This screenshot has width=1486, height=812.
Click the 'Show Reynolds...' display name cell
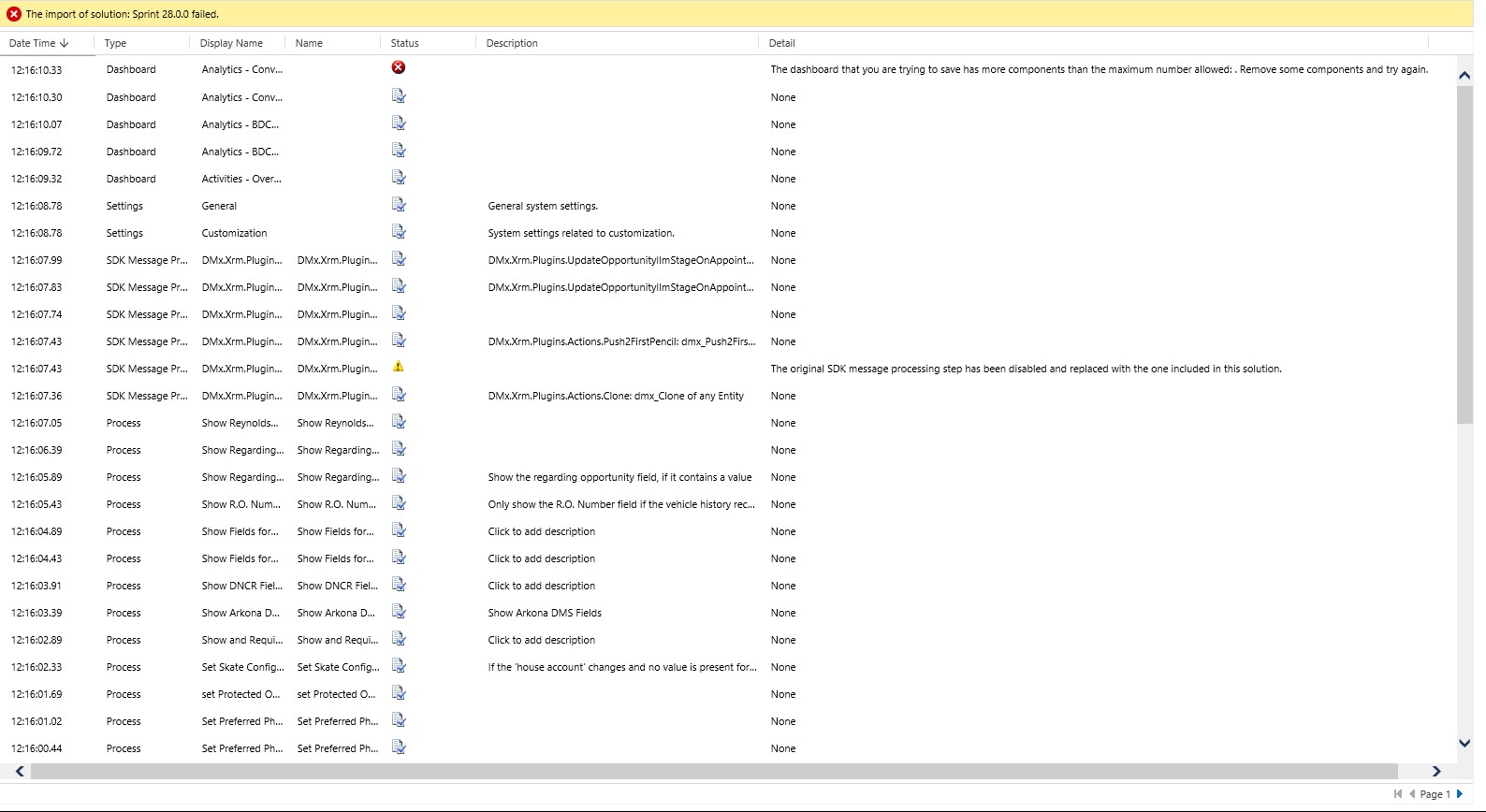tap(240, 423)
